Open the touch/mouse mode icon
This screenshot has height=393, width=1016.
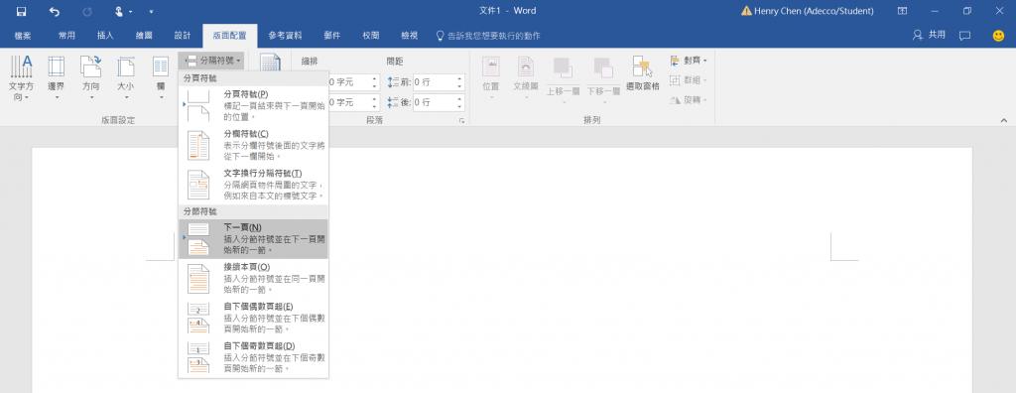[120, 11]
